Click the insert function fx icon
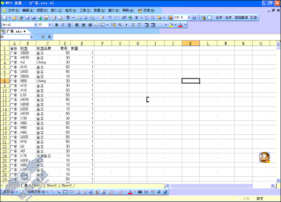This screenshot has width=281, height=202. click(49, 37)
